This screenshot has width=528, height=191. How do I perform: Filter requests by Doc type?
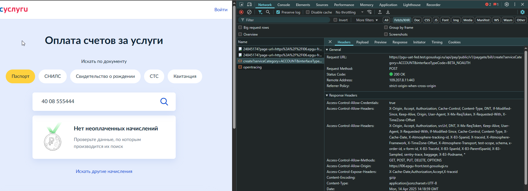(417, 20)
